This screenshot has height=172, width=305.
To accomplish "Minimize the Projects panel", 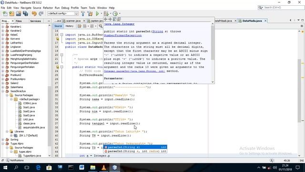I will tap(49, 21).
